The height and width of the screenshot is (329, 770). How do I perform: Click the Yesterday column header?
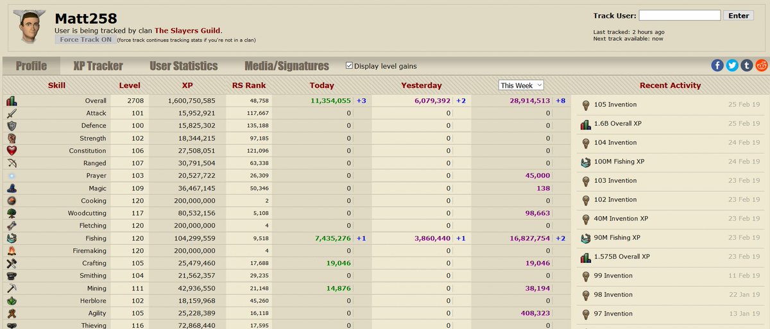pyautogui.click(x=422, y=85)
